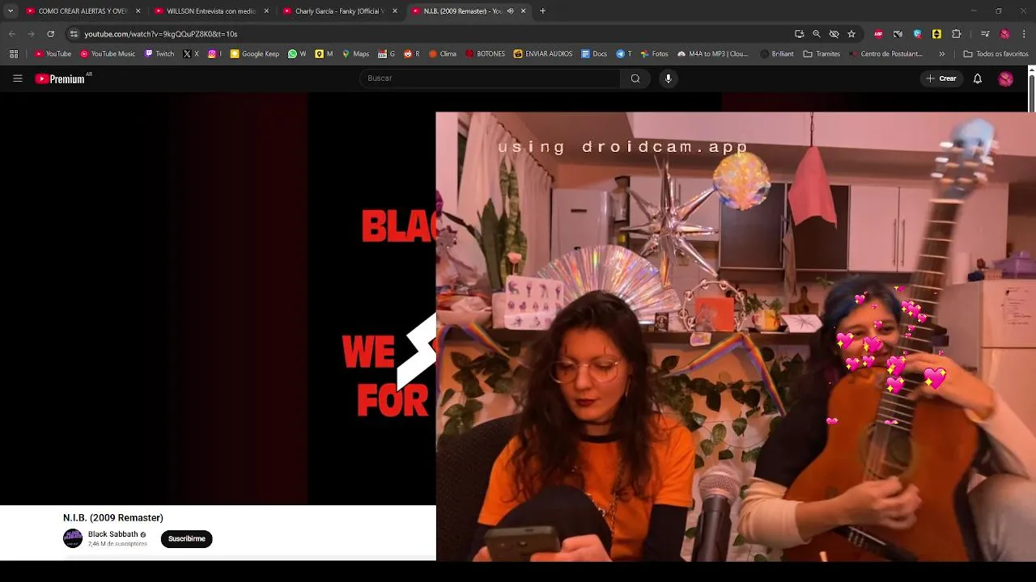Open YouTube account avatar menu

click(1005, 78)
